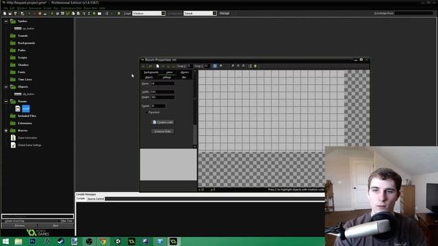
Task: Click the clear room page icon
Action: (157, 66)
